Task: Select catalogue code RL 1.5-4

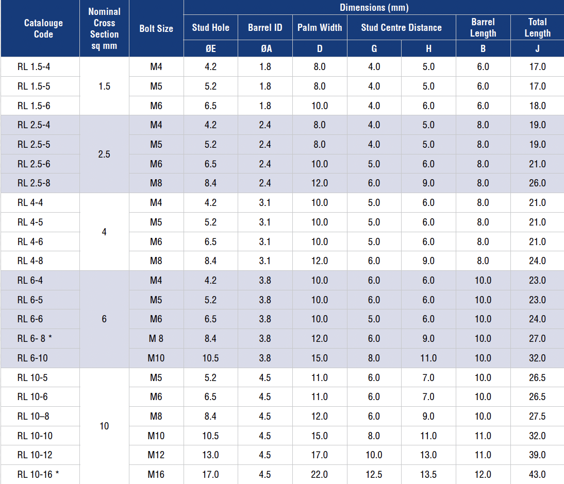Action: click(34, 67)
